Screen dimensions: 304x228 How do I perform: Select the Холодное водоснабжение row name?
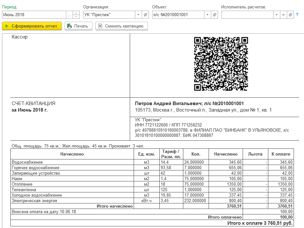click(x=37, y=195)
